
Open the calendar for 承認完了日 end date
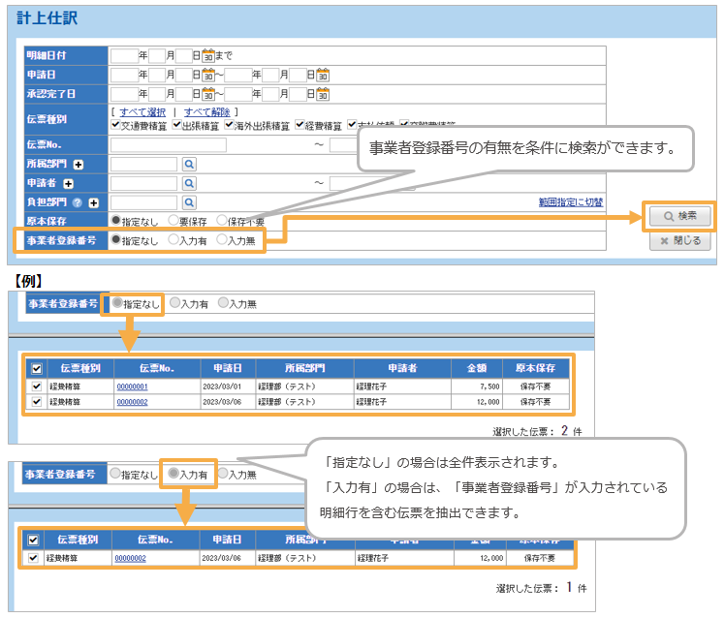point(324,94)
